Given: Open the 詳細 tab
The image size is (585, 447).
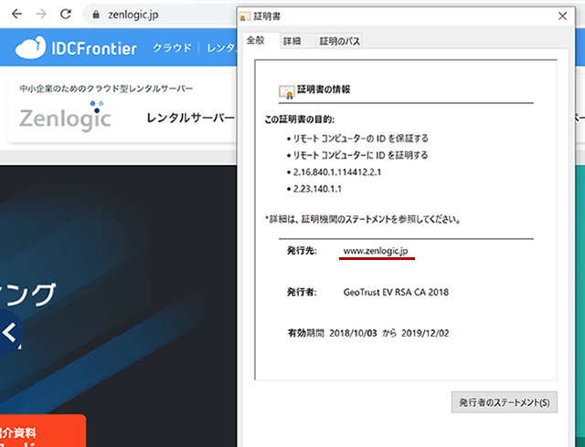Looking at the screenshot, I should 292,41.
